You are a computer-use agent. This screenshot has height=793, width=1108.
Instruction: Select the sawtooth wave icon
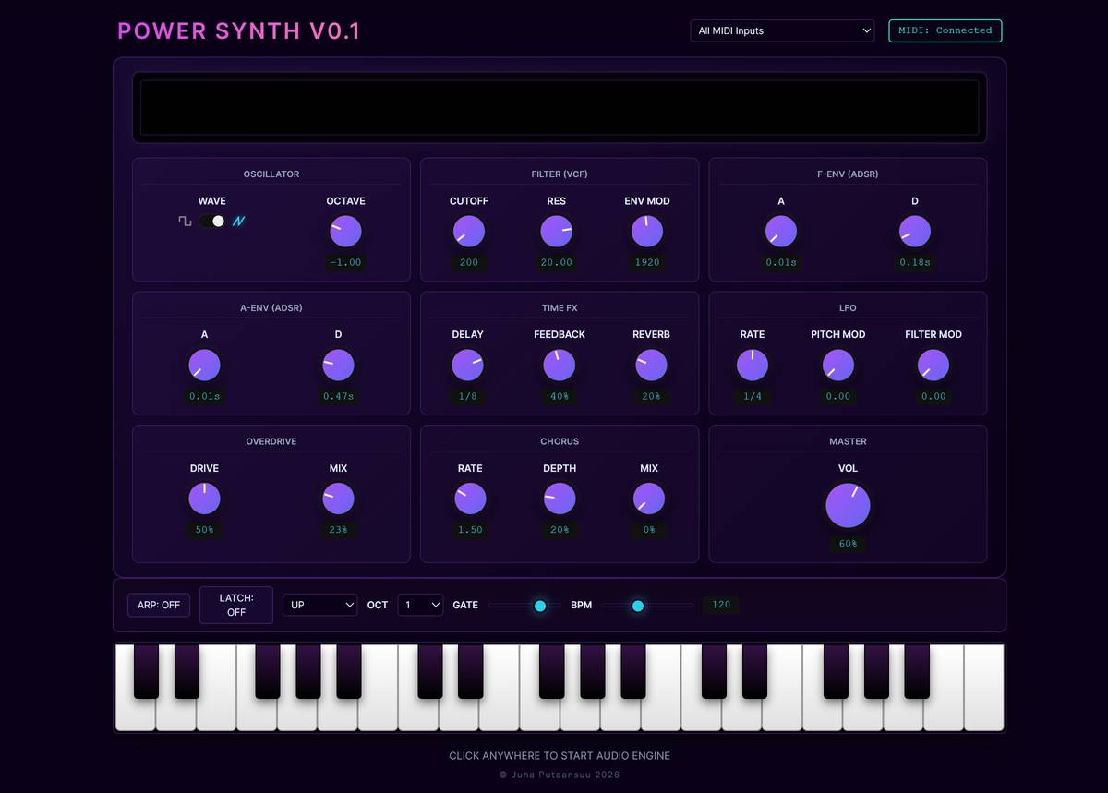point(238,222)
